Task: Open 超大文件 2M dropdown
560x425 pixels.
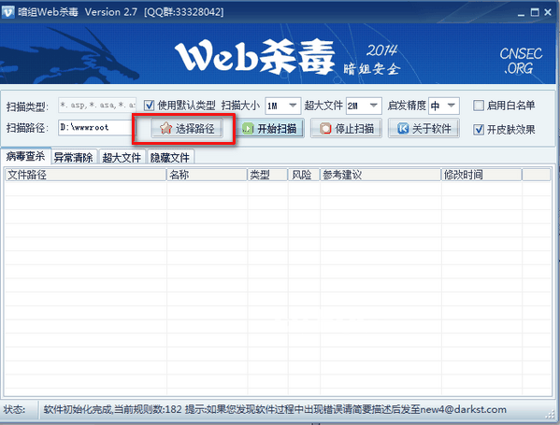Action: tap(364, 106)
